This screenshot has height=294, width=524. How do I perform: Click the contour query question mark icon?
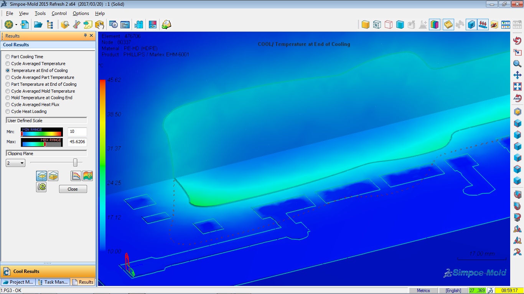(87, 176)
